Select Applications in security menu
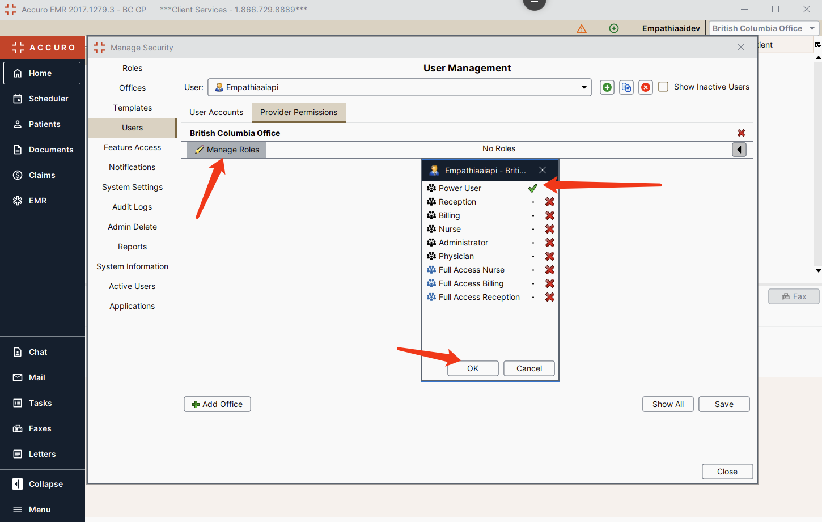 (132, 306)
